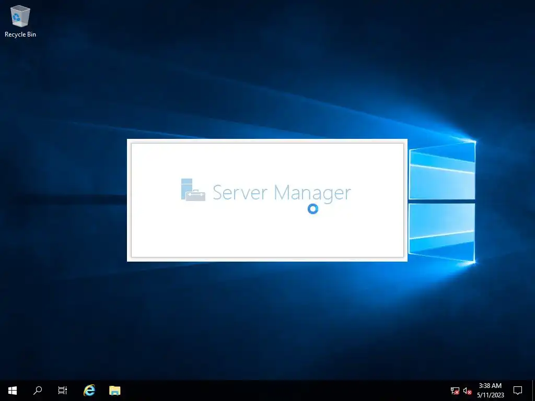
Task: Select the Server Manager splash logo
Action: click(x=193, y=190)
